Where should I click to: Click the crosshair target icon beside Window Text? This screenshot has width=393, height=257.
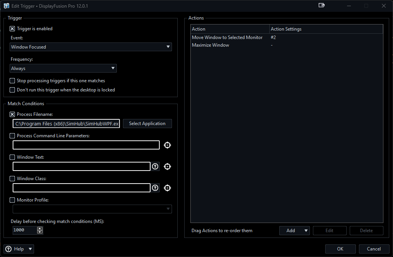(x=167, y=166)
